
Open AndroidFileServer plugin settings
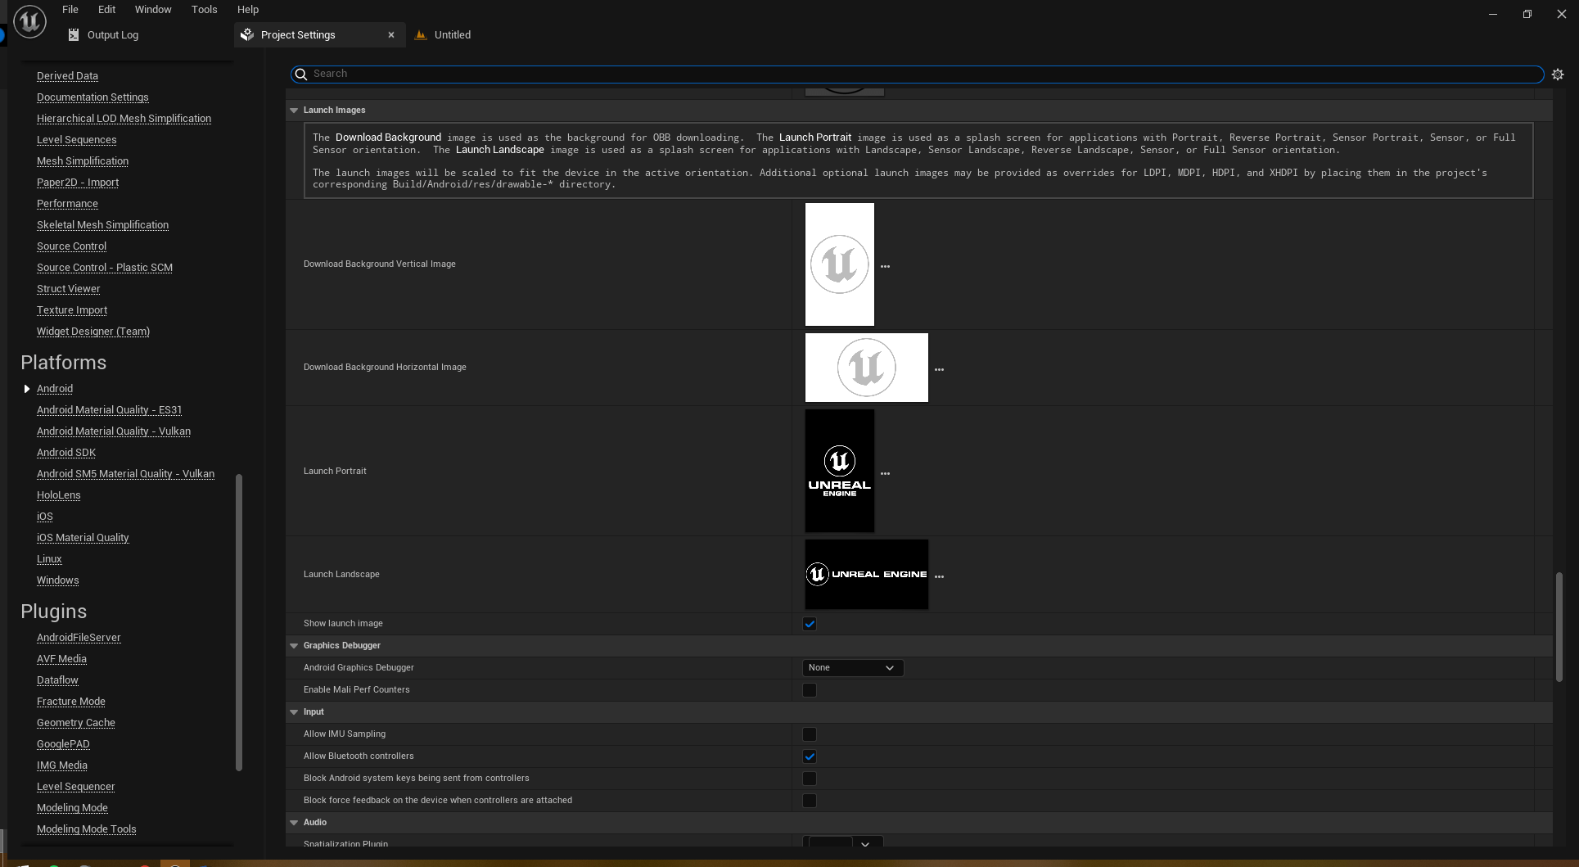point(79,638)
